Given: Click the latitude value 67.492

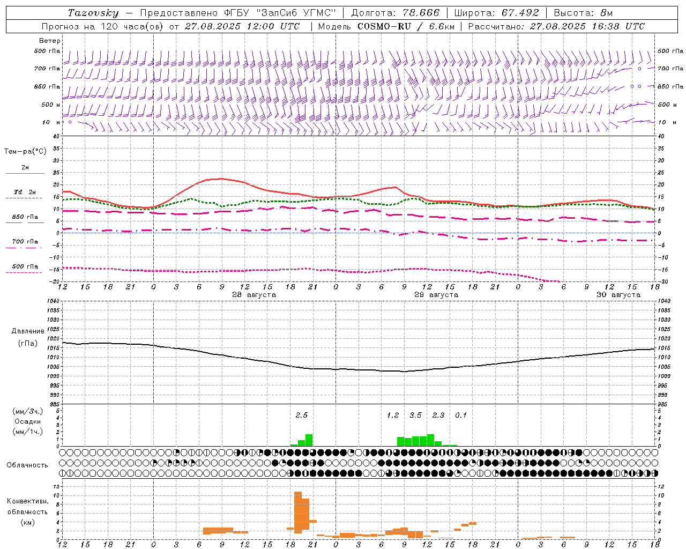Looking at the screenshot, I should tap(520, 13).
